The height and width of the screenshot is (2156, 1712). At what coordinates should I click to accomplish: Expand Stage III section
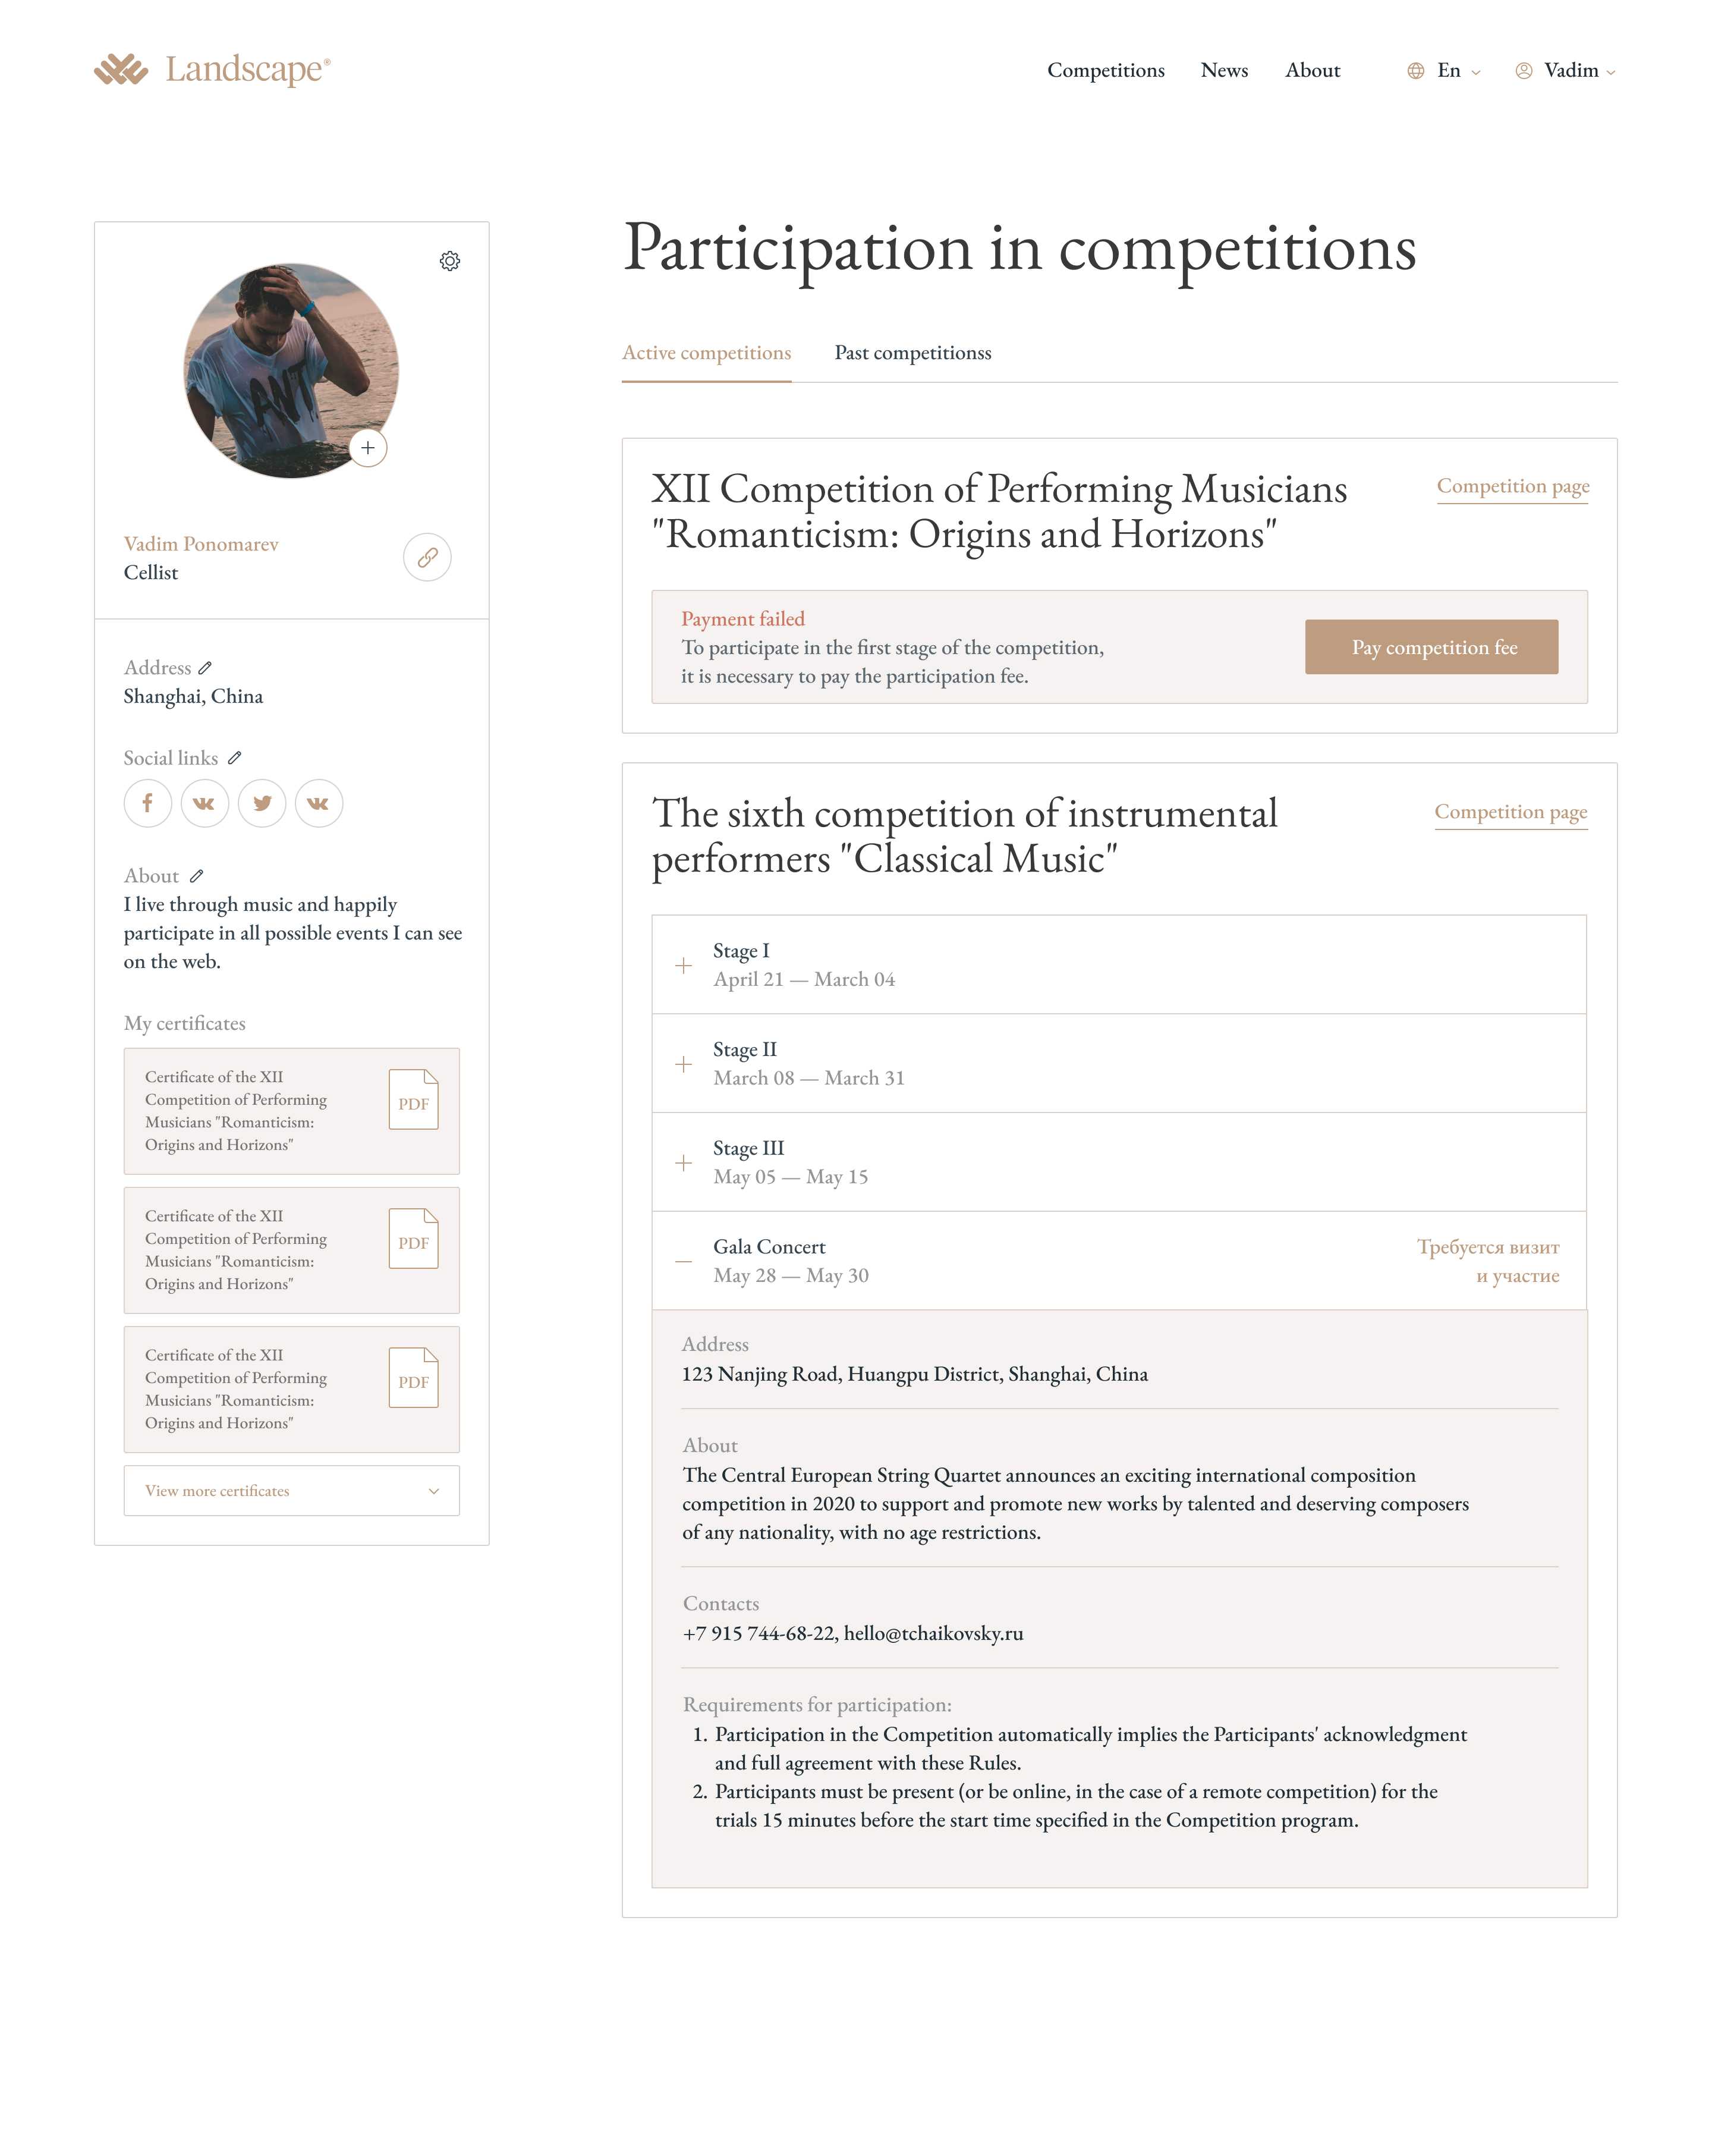point(683,1163)
